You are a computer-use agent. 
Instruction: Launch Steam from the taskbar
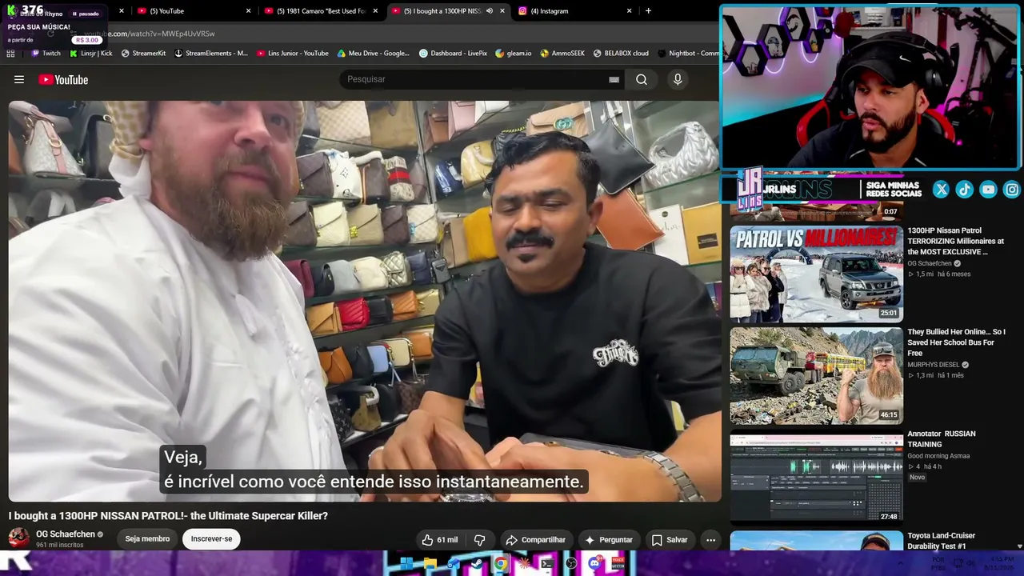[x=478, y=564]
